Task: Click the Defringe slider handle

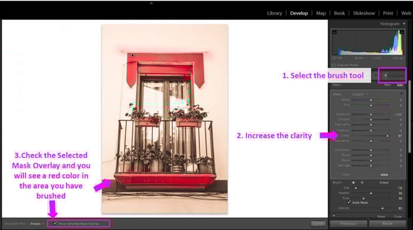Action: 371,166
